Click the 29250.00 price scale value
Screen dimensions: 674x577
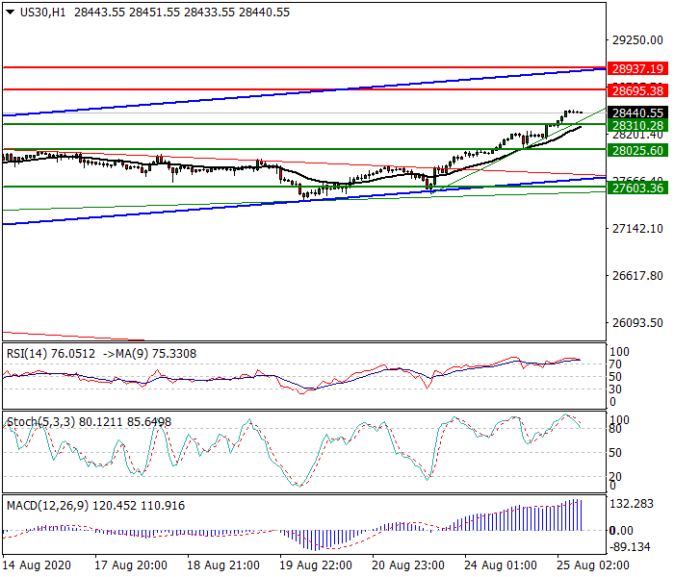[x=637, y=40]
